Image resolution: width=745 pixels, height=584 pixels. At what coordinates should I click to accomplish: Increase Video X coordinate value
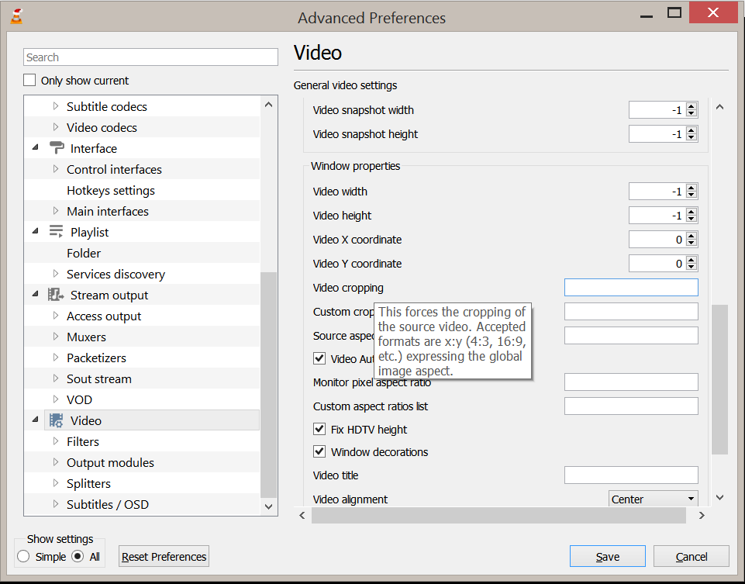tap(692, 237)
